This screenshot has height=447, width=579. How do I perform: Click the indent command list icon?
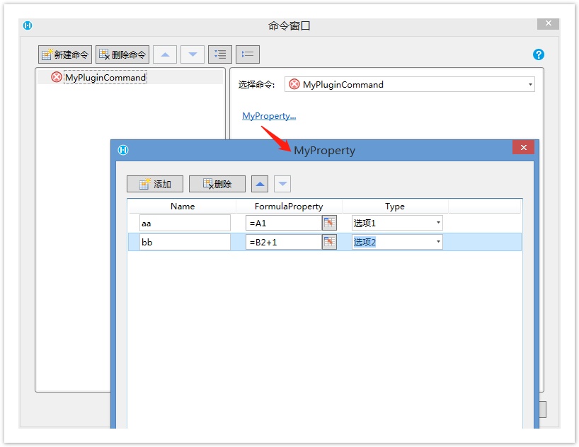coord(220,54)
